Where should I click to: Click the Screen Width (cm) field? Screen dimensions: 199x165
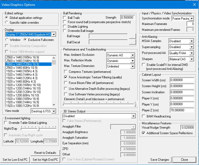click(x=182, y=80)
